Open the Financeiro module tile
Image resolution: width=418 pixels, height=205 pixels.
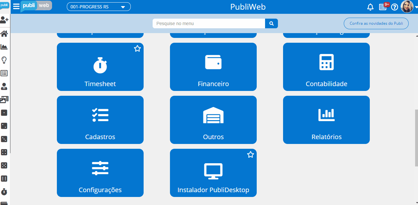click(x=213, y=67)
